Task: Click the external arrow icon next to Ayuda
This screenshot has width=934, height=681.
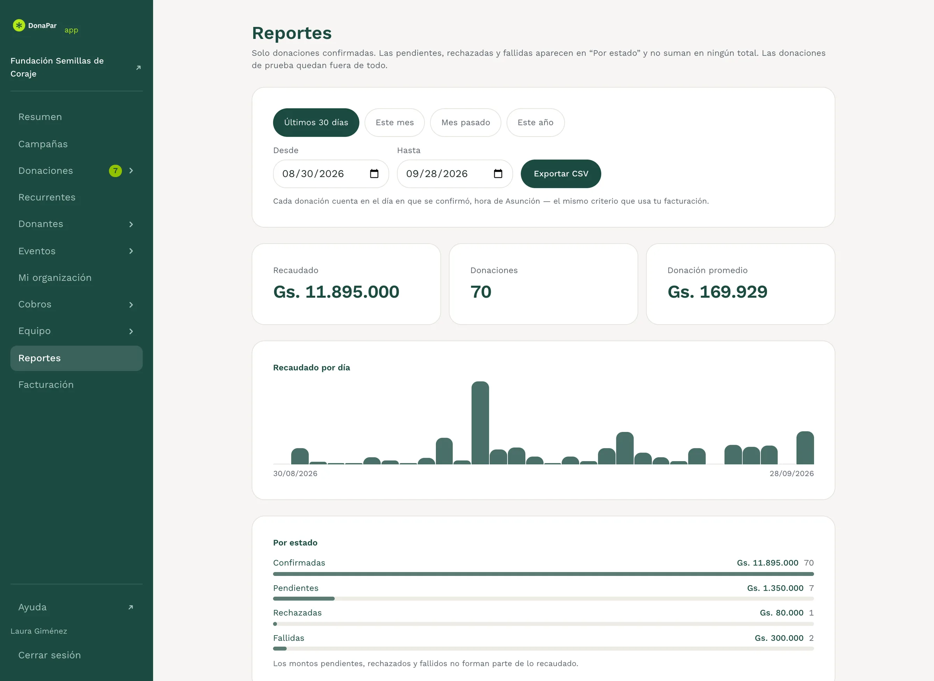Action: tap(131, 607)
